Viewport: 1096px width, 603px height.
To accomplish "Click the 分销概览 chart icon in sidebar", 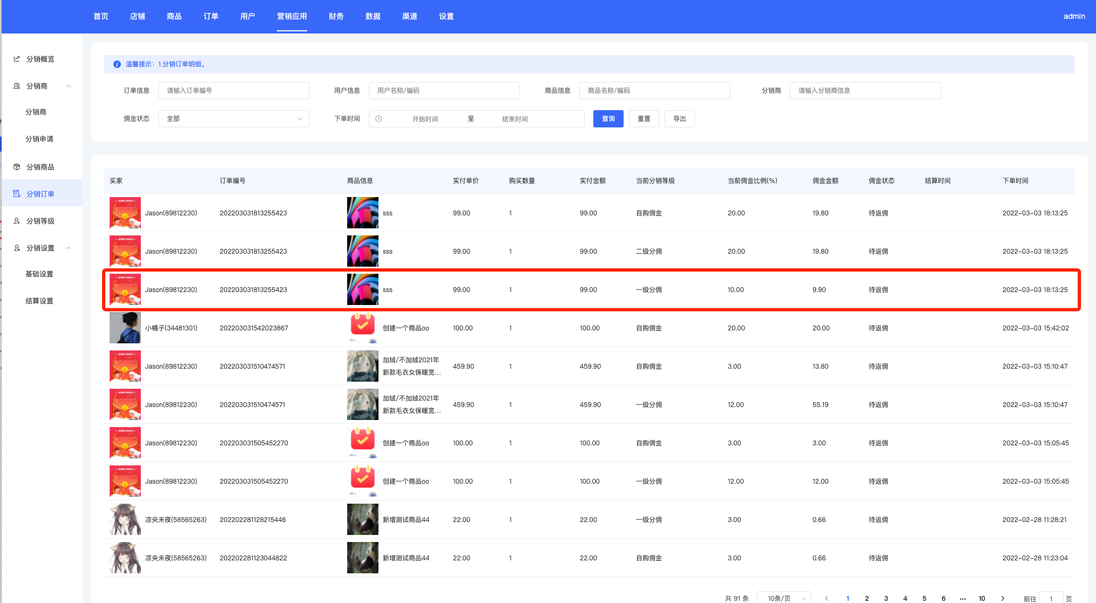I will pyautogui.click(x=17, y=59).
